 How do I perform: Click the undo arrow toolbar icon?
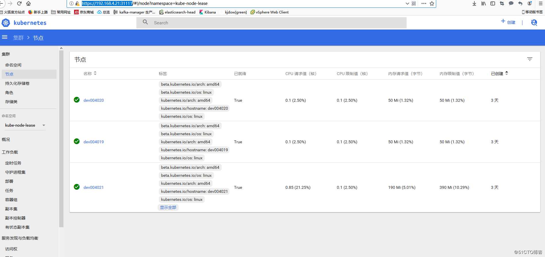[x=520, y=3]
